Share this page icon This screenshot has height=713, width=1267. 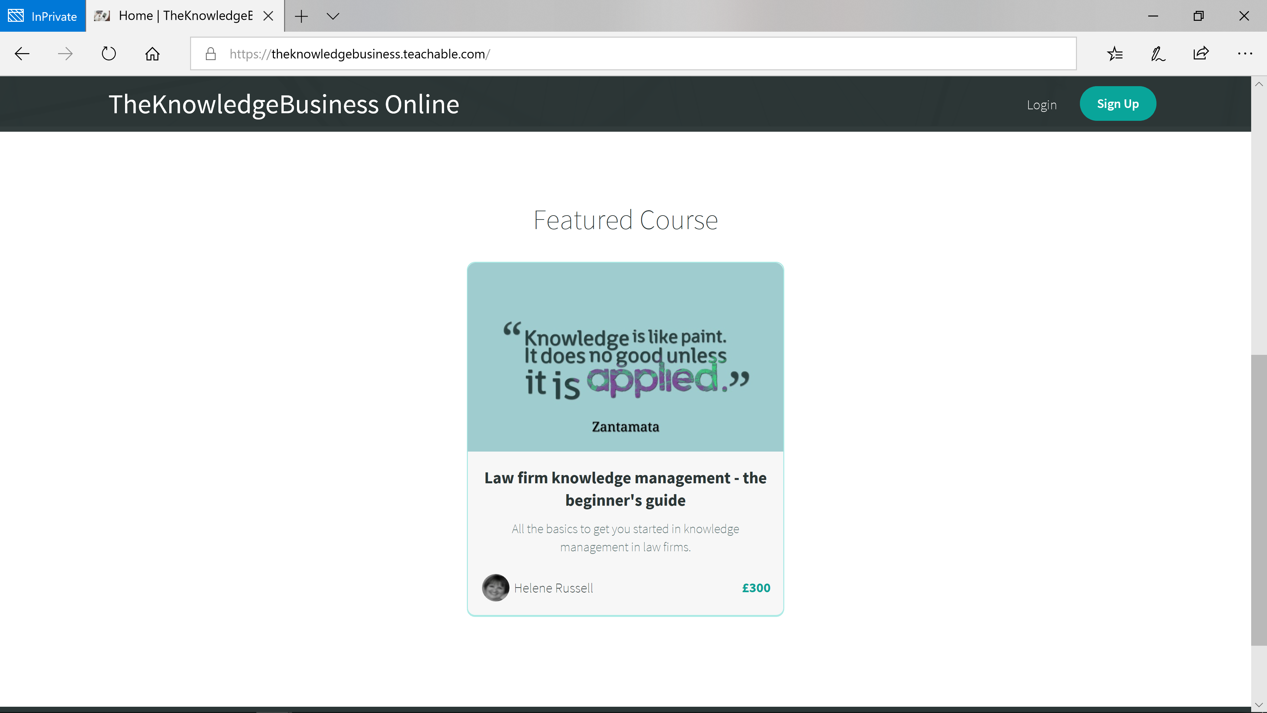1201,53
